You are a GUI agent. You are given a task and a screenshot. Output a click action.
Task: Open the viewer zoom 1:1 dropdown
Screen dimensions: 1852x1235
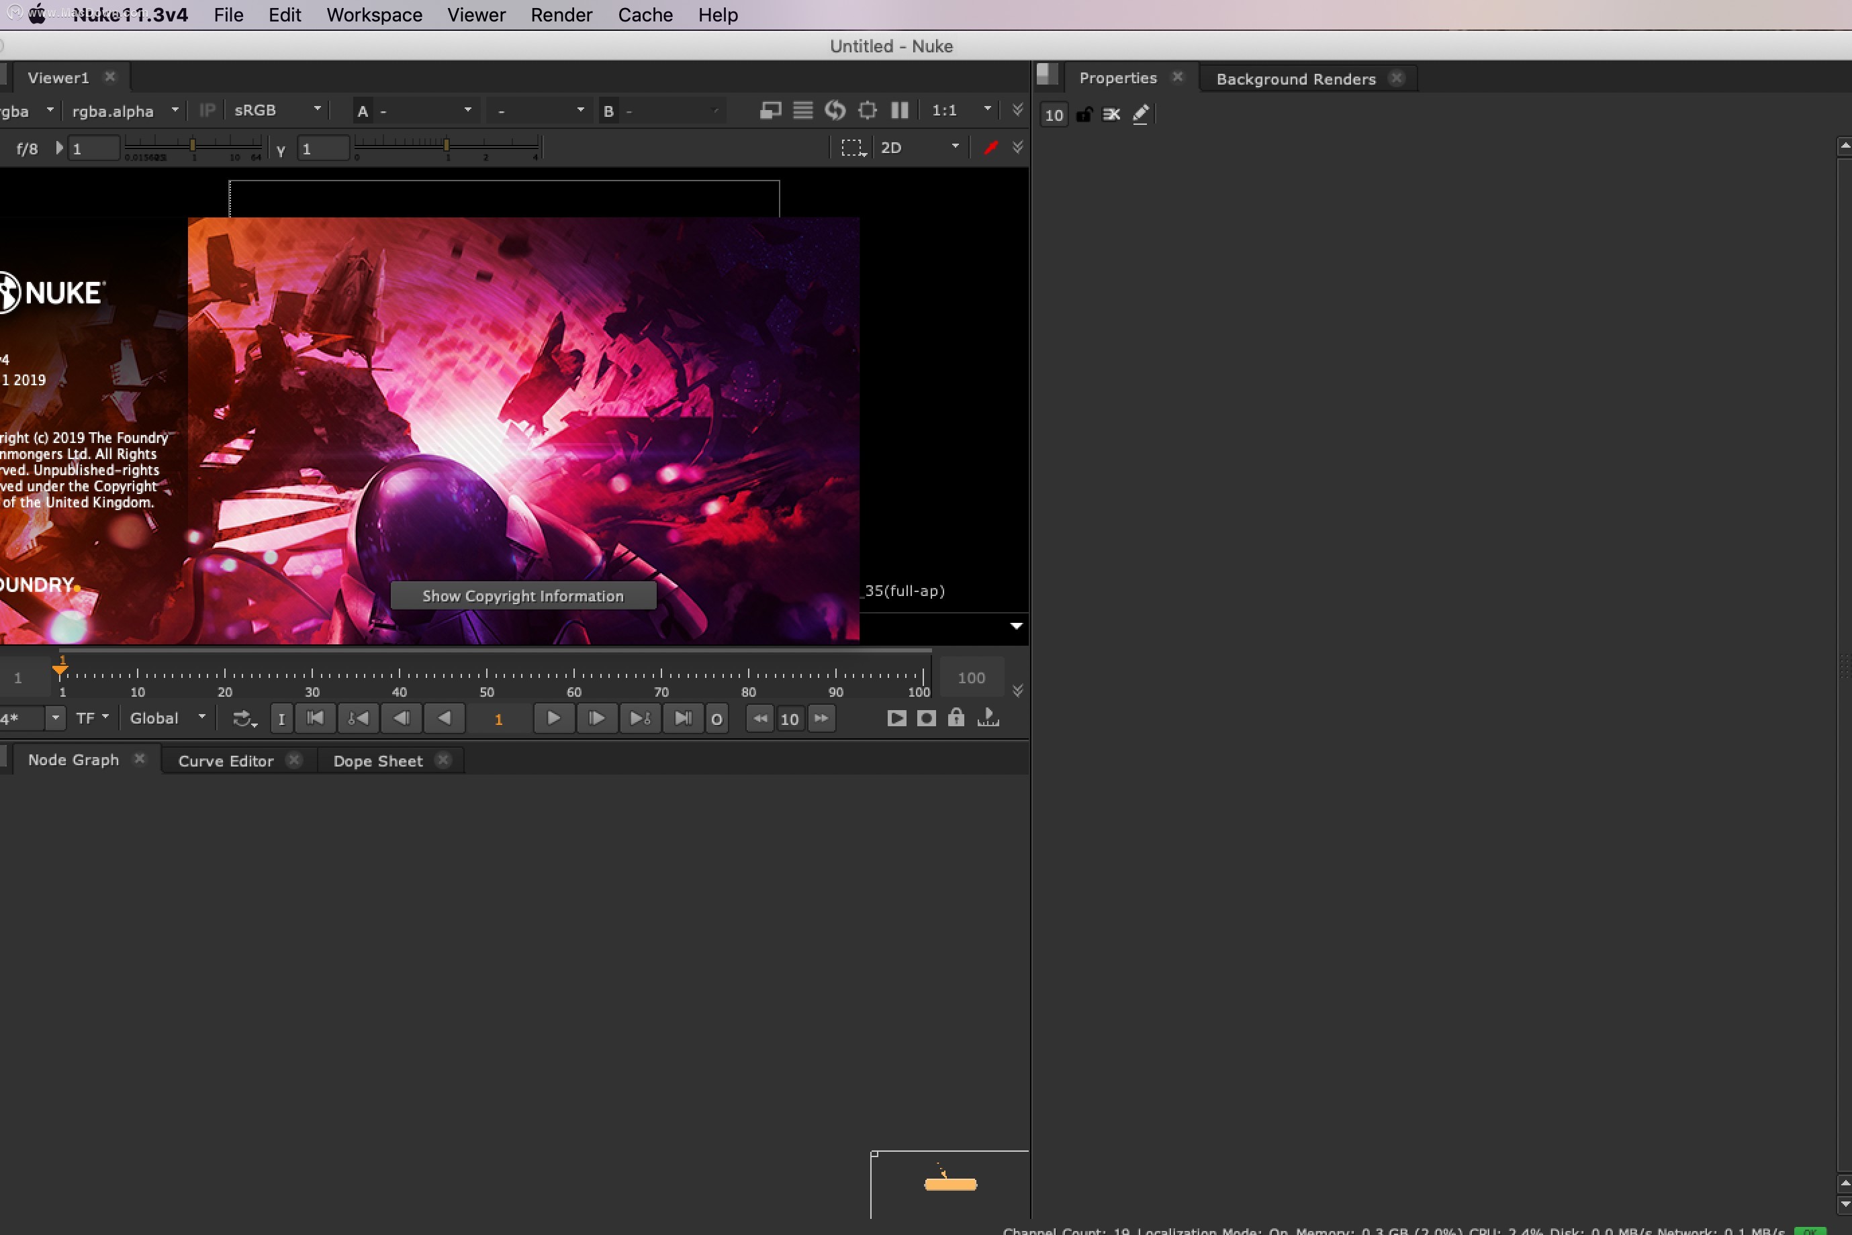click(961, 110)
